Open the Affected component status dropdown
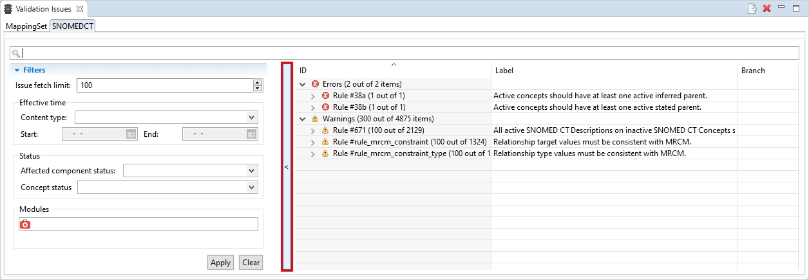809x280 pixels. (251, 171)
